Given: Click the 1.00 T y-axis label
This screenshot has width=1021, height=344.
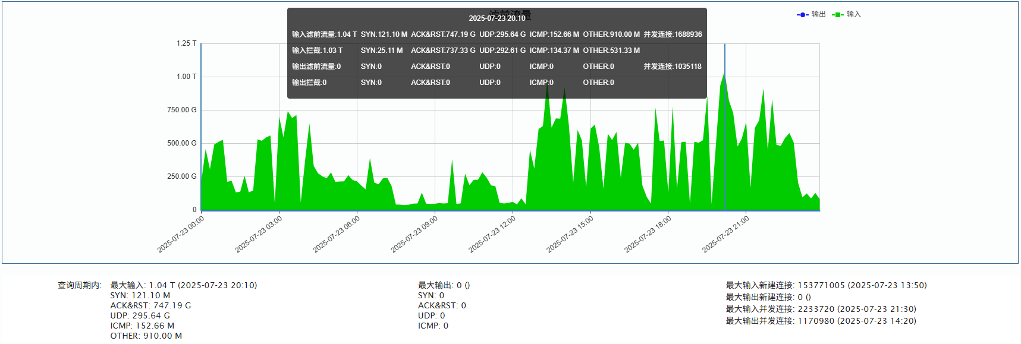Looking at the screenshot, I should pyautogui.click(x=186, y=77).
